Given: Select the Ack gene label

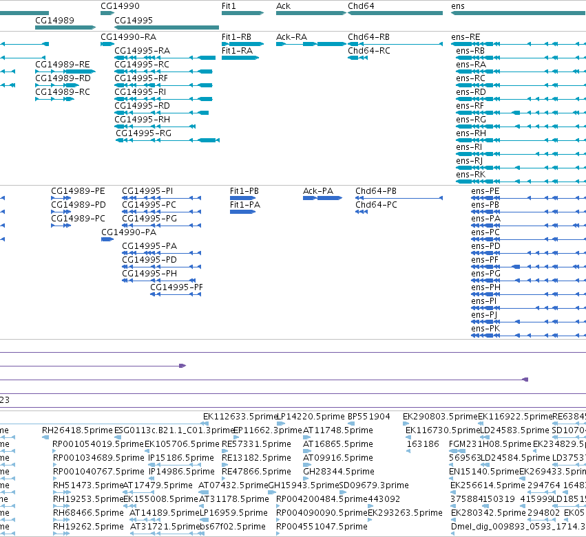Looking at the screenshot, I should 283,6.
